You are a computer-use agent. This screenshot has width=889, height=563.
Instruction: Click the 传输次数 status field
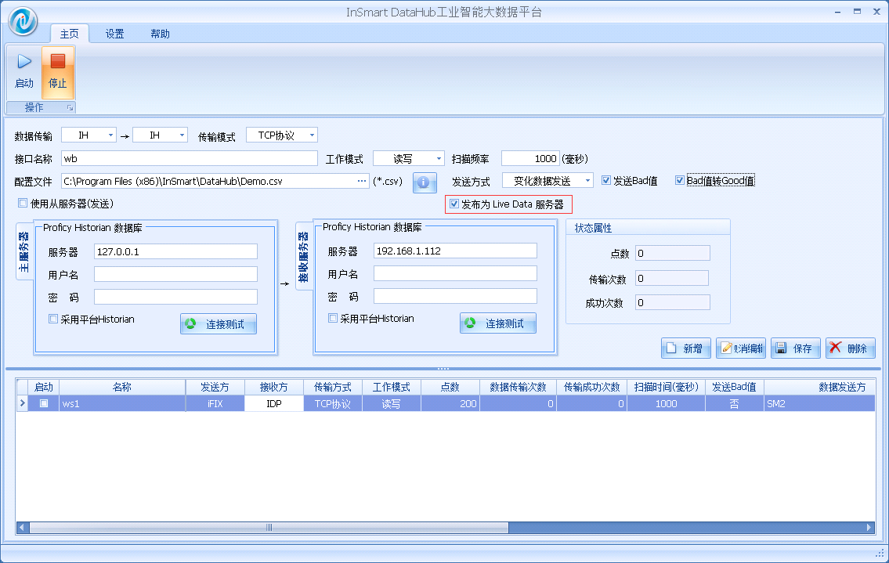[x=672, y=278]
